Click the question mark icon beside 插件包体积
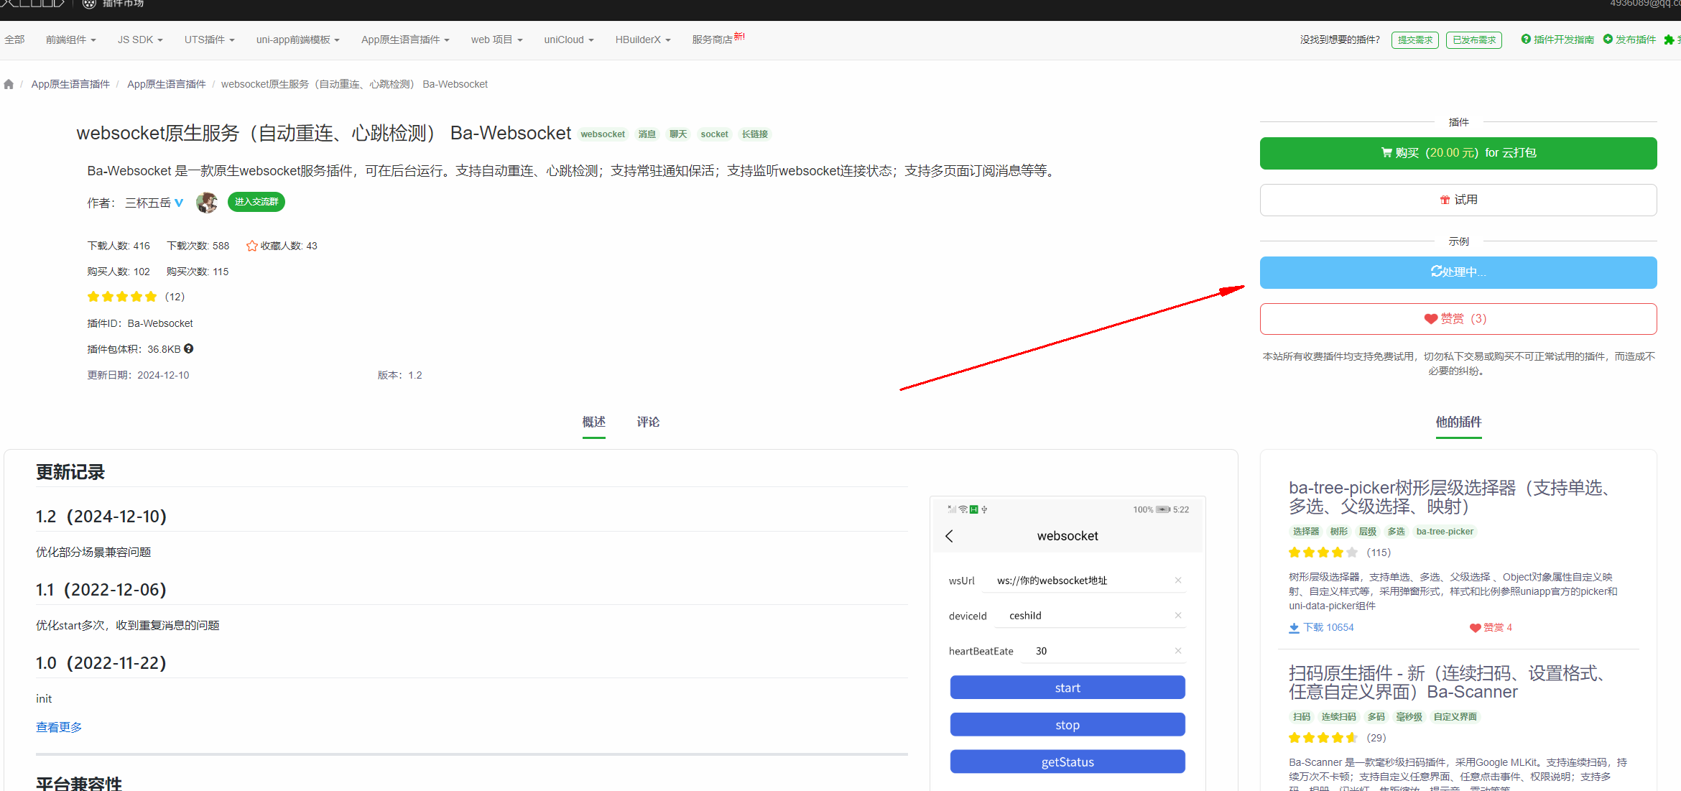1681x791 pixels. point(189,349)
